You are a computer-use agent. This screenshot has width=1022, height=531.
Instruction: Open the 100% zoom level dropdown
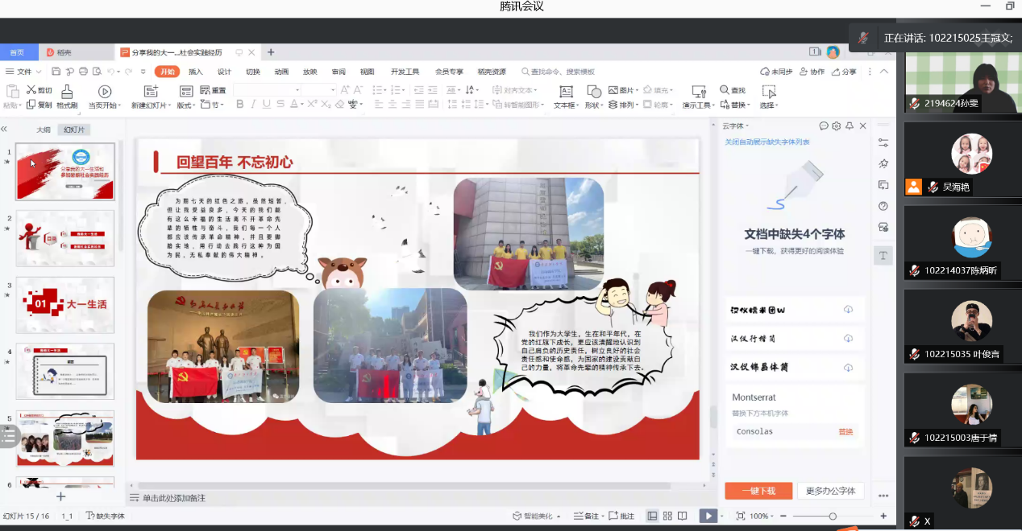pos(763,516)
